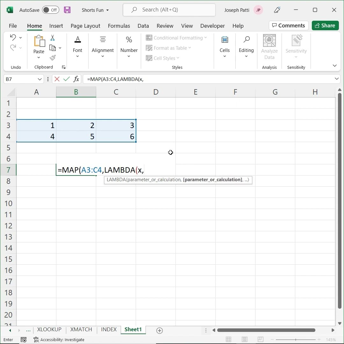Click the Sensitivity icon
The image size is (344, 344).
pyautogui.click(x=296, y=40)
